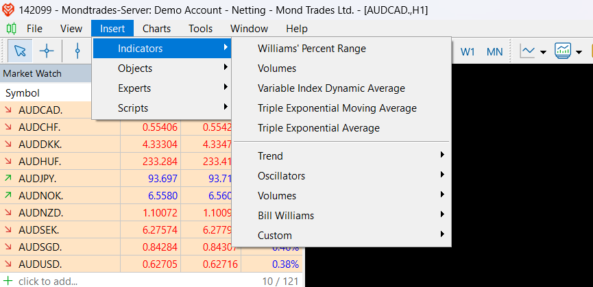The height and width of the screenshot is (287, 593).
Task: Activate the crosshair tool
Action: click(47, 51)
